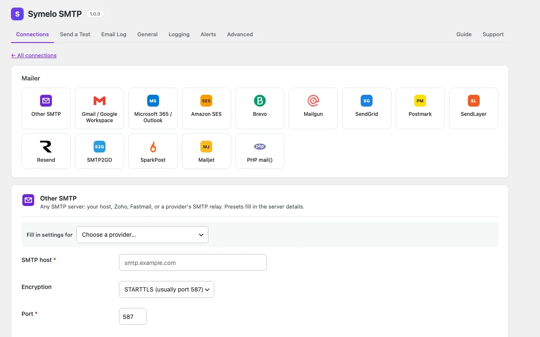This screenshot has width=540, height=337.
Task: Select the SparkPost flame icon
Action: coord(153,147)
